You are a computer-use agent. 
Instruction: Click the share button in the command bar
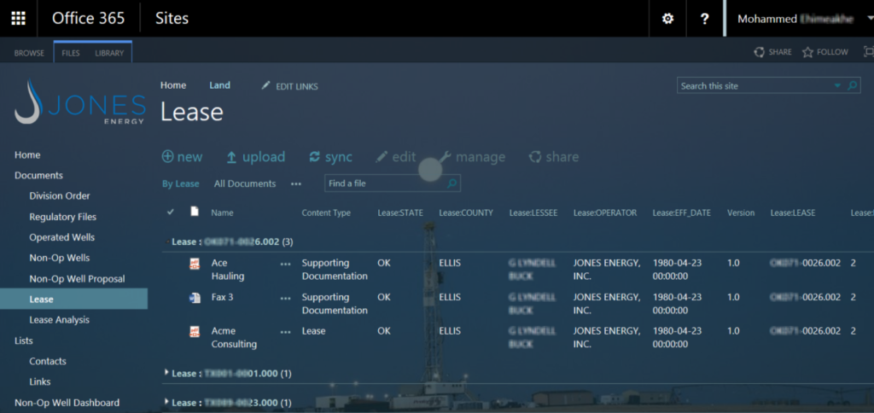coord(553,157)
